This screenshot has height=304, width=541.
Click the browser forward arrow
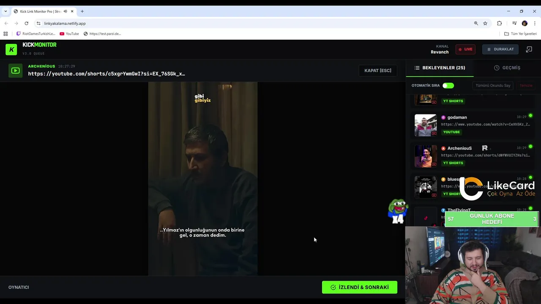pos(16,23)
